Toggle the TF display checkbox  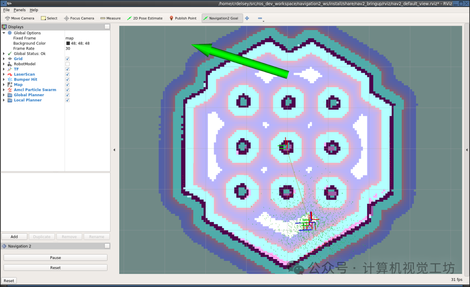pyautogui.click(x=67, y=69)
